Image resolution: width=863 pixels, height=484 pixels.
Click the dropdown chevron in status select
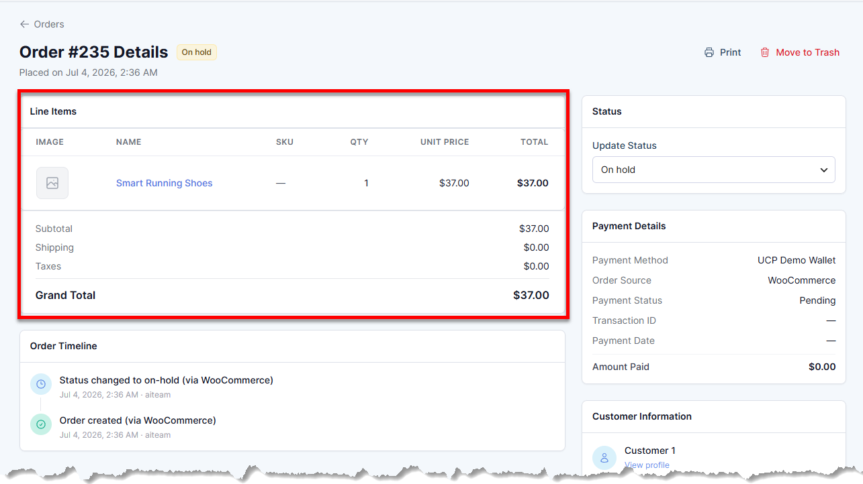coord(823,170)
